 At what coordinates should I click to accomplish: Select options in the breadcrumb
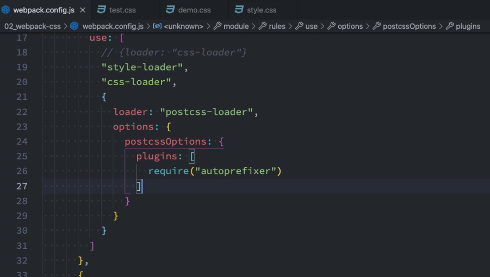point(350,26)
